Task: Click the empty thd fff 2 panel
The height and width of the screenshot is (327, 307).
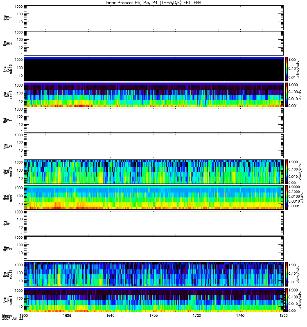Action: [x=154, y=146]
